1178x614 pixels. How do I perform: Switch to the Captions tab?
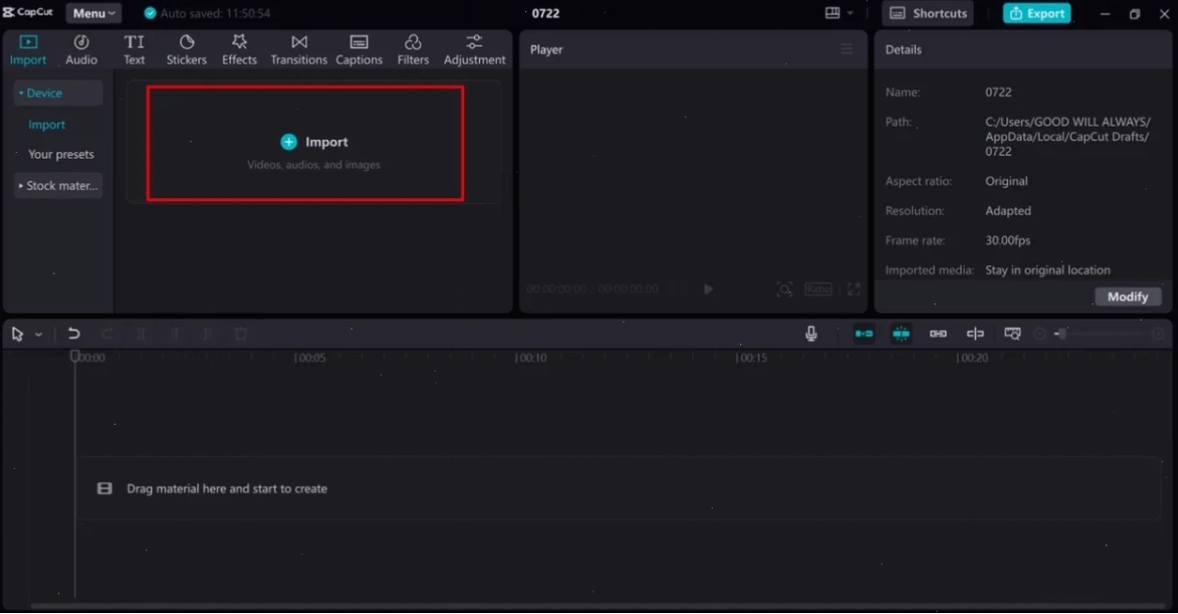[x=359, y=50]
